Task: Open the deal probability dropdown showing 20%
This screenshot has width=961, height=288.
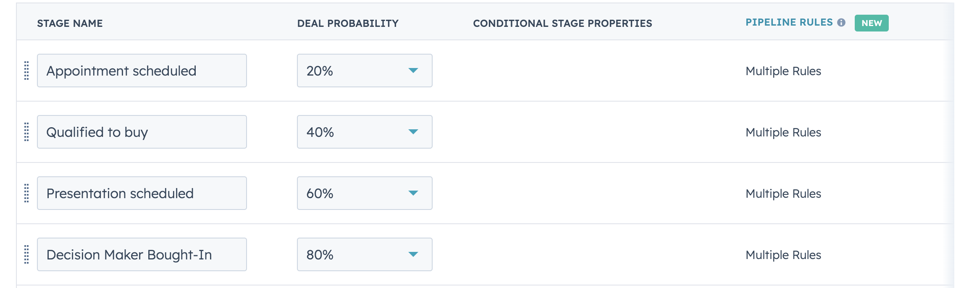Action: coord(364,70)
